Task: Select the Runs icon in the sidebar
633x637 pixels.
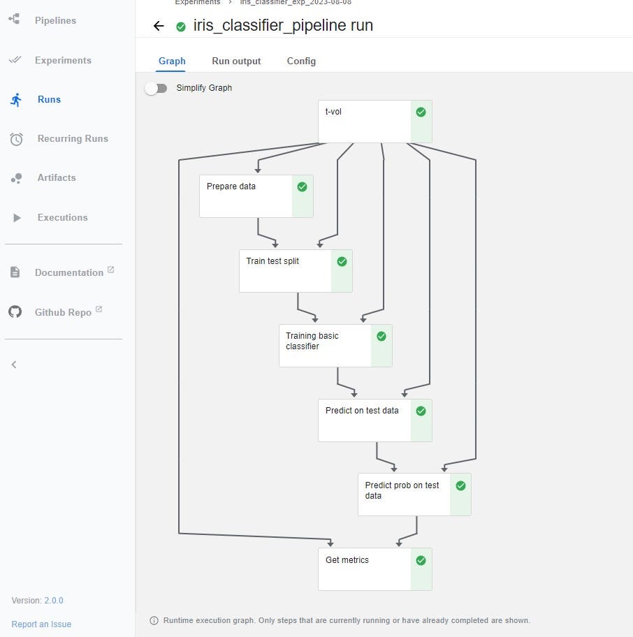Action: click(x=16, y=99)
